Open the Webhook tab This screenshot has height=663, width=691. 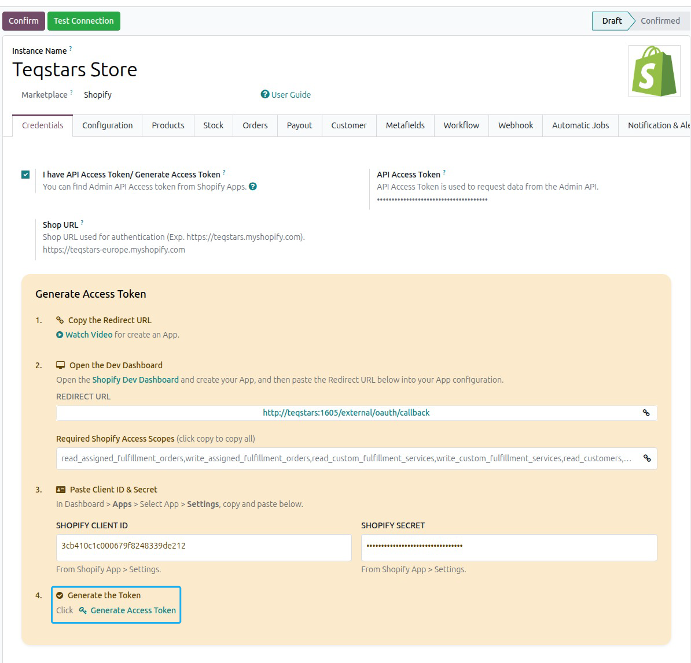[516, 125]
